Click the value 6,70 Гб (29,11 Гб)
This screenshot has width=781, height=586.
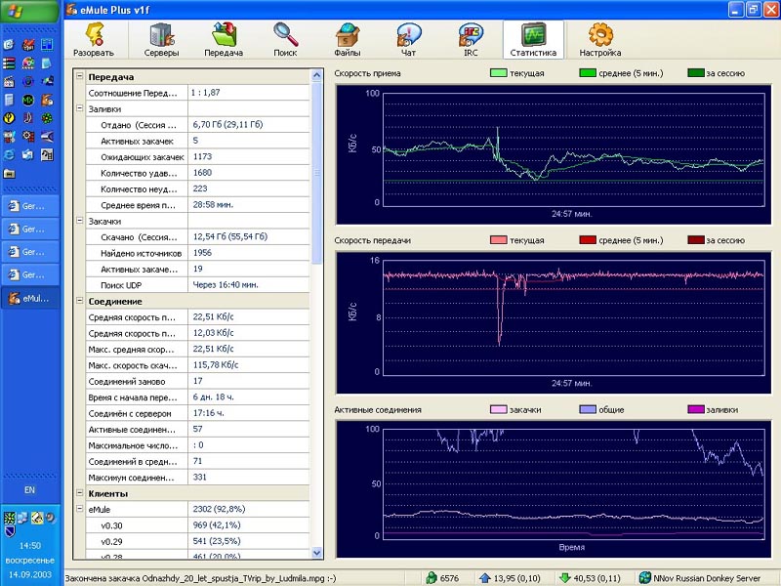227,125
